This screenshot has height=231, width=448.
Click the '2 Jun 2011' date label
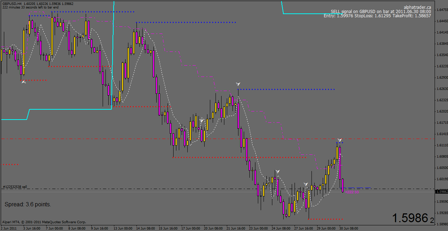8,229
